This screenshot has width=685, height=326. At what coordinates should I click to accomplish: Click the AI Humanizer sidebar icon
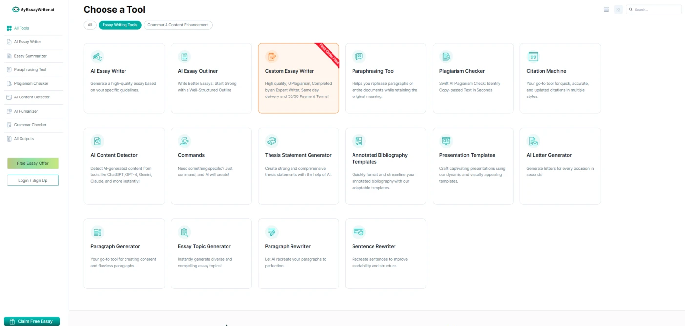click(x=9, y=111)
